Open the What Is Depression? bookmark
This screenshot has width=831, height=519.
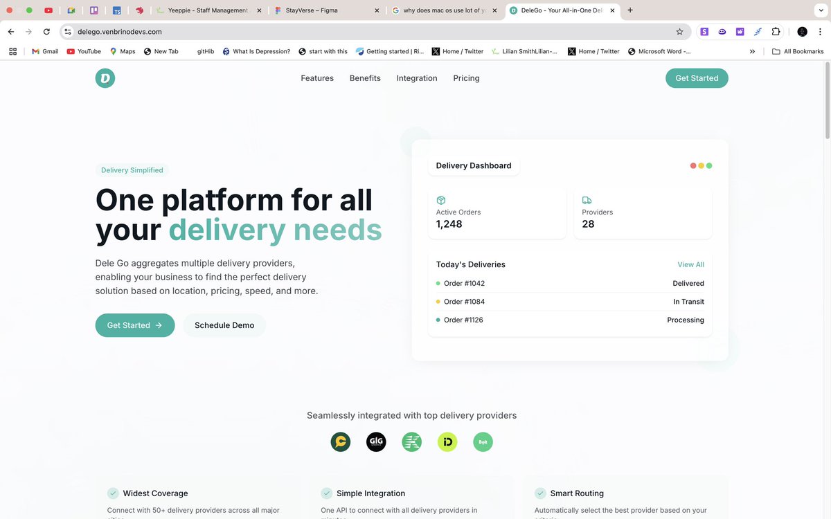[256, 51]
